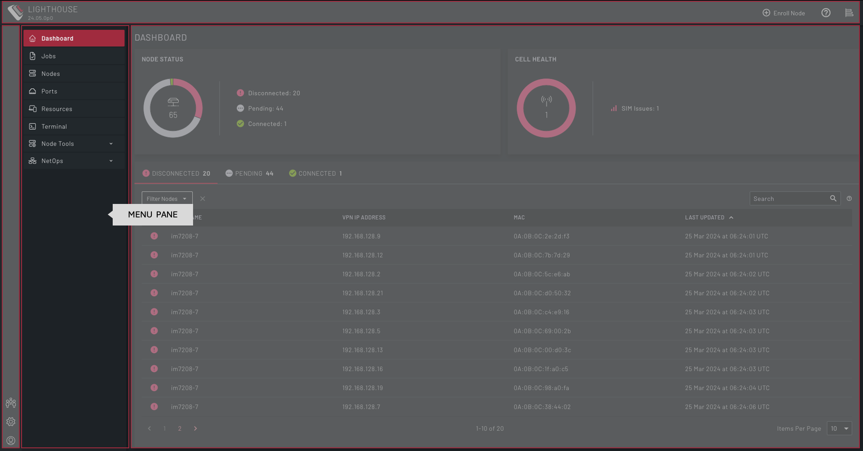Open the Items Per Page dropdown
The width and height of the screenshot is (863, 451).
839,429
